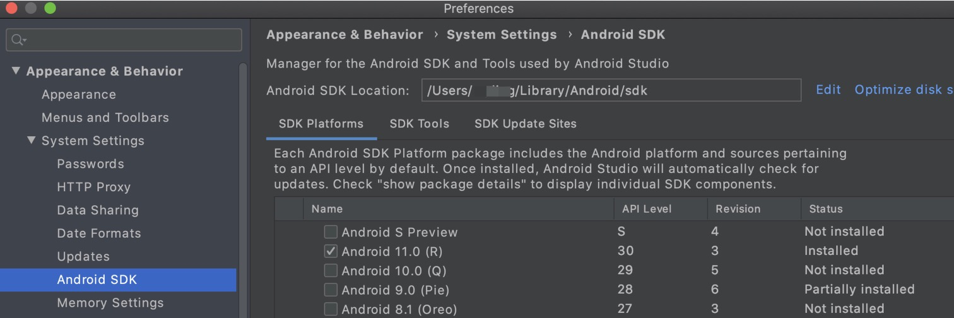Select the SDK Platforms tab
954x318 pixels.
click(321, 124)
